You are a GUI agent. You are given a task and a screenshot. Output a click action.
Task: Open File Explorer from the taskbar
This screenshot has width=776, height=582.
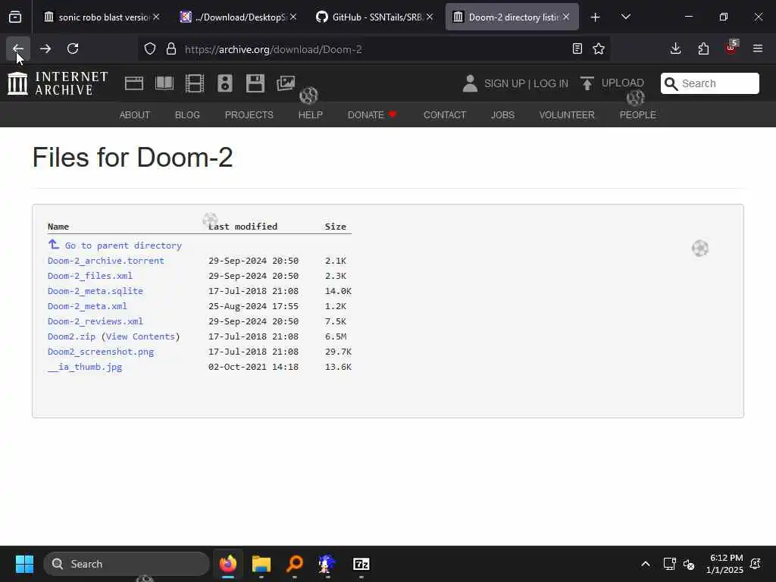(x=261, y=564)
